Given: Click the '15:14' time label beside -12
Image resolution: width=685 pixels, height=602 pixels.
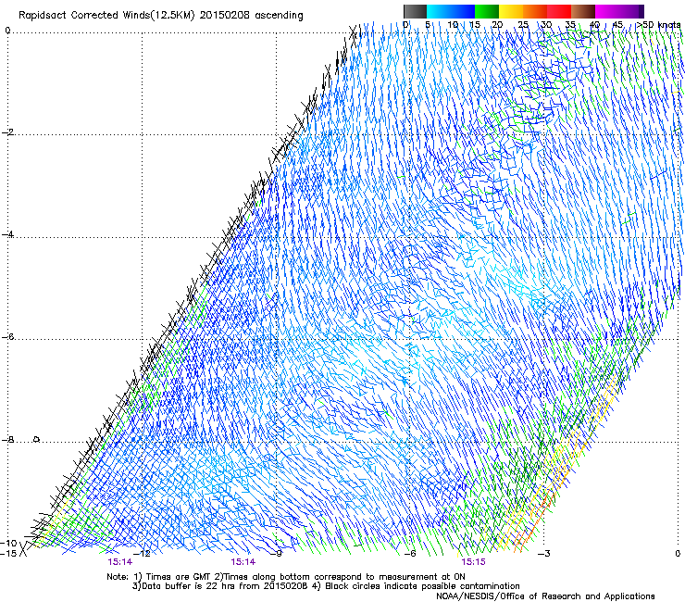Looking at the screenshot, I should 120,562.
